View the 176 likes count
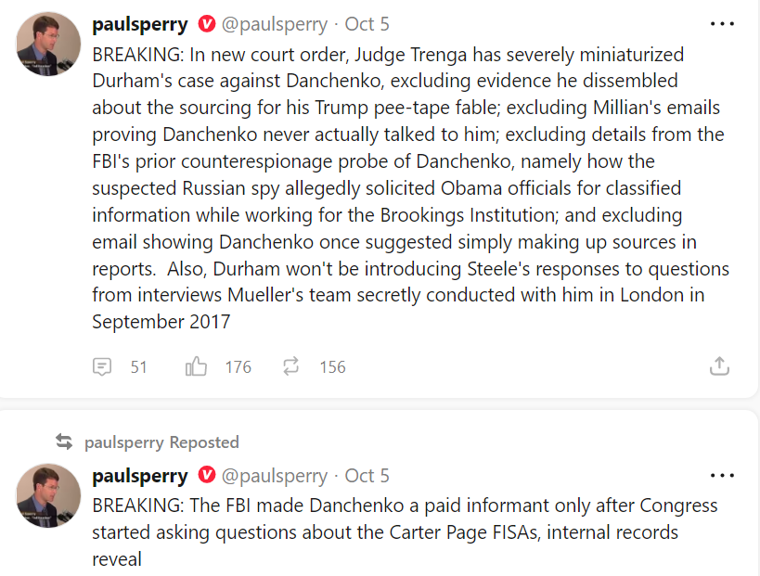760x576 pixels. point(238,366)
